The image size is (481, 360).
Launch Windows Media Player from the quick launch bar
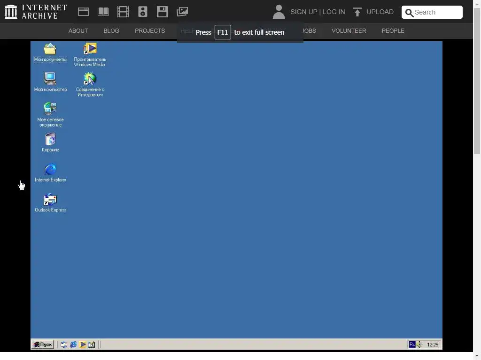pos(83,345)
